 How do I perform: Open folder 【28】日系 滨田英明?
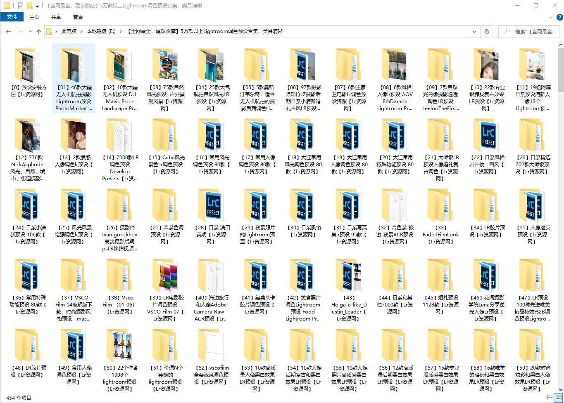click(212, 215)
